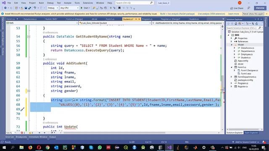Toggle the pin on the Student.cs tab
Viewport: 269px width, 151px height.
click(136, 19)
